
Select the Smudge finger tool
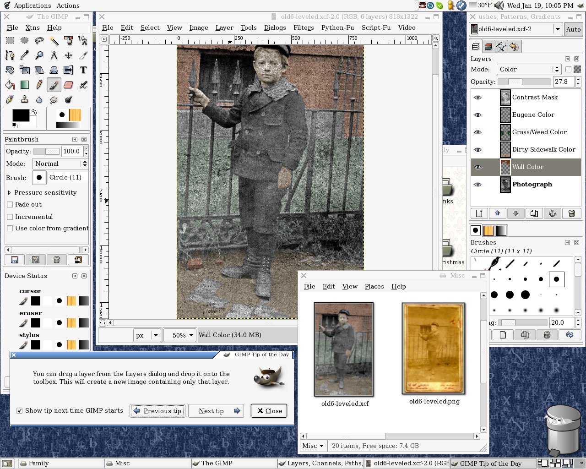pos(54,99)
